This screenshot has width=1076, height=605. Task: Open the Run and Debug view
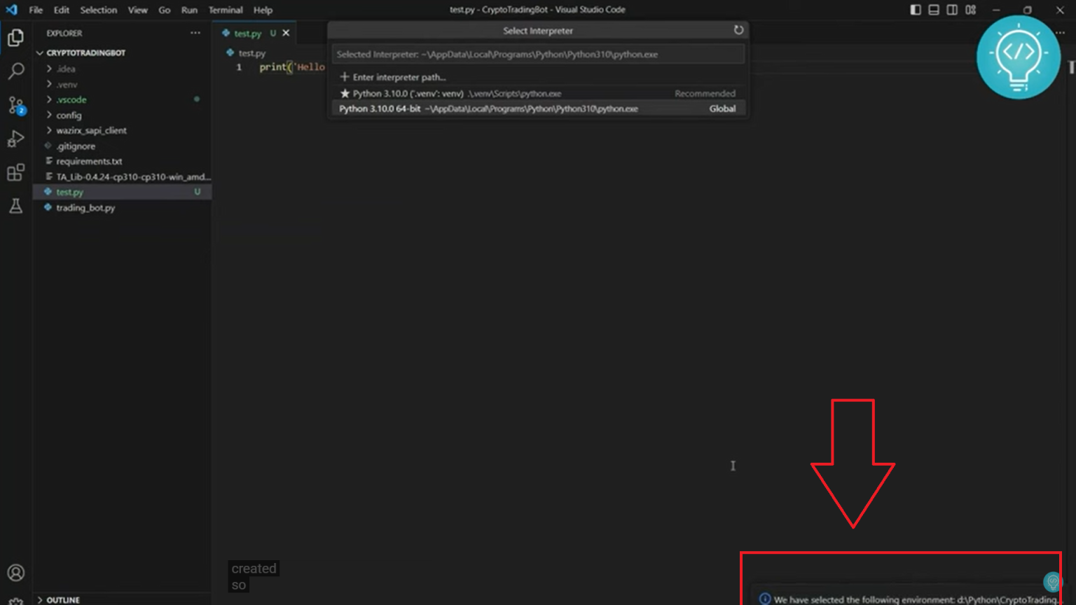click(x=15, y=139)
